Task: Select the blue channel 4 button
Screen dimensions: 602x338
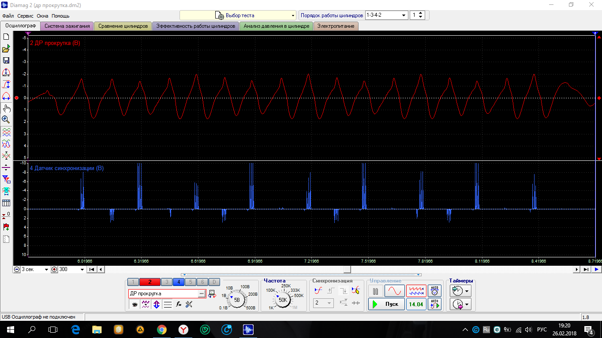Action: (x=179, y=282)
